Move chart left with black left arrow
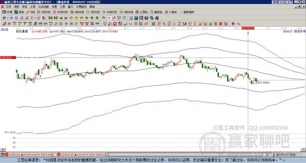The height and width of the screenshot is (163, 306). [61, 18]
